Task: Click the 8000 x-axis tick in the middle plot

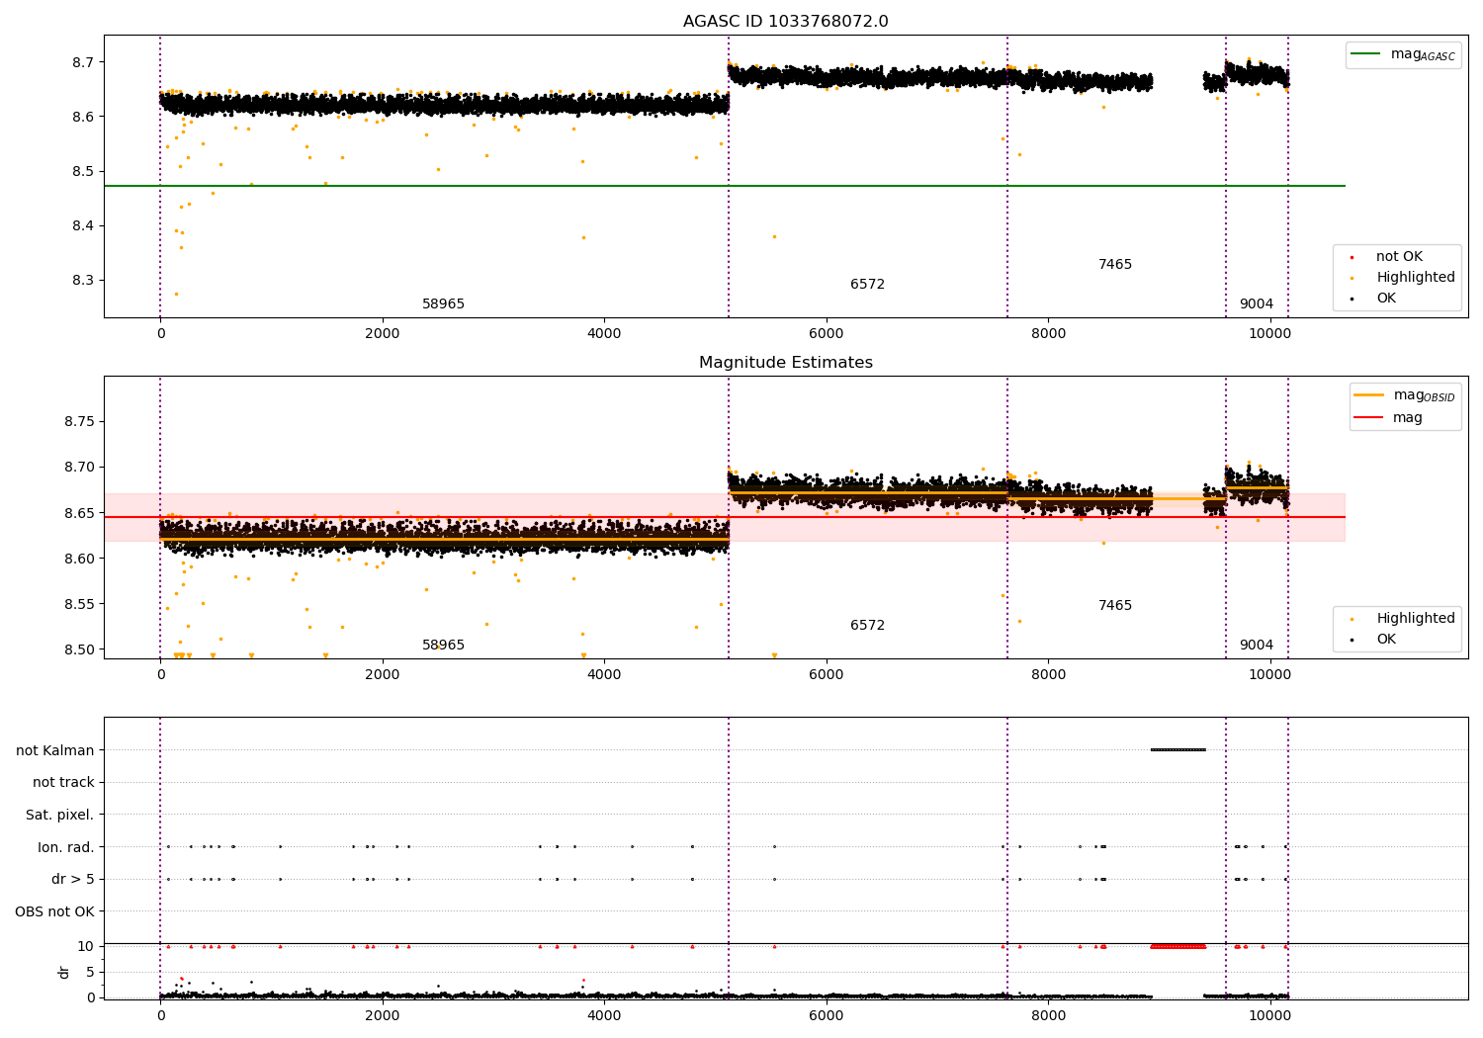Action: point(1048,675)
